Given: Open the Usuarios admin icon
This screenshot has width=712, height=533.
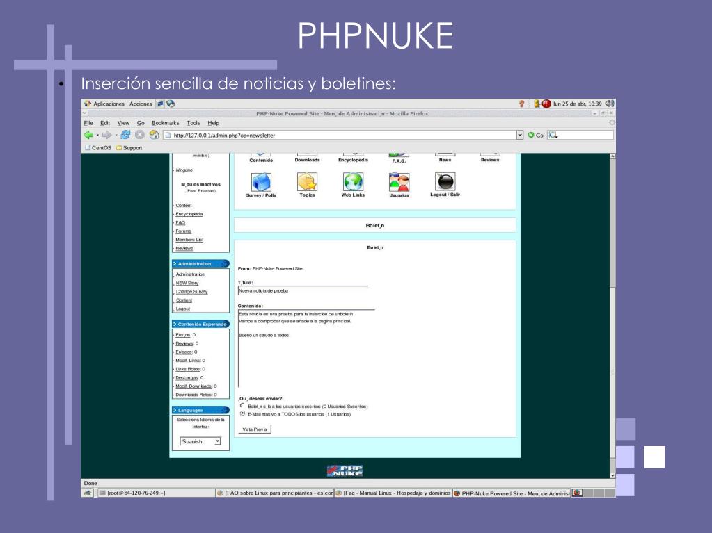Looking at the screenshot, I should 399,182.
